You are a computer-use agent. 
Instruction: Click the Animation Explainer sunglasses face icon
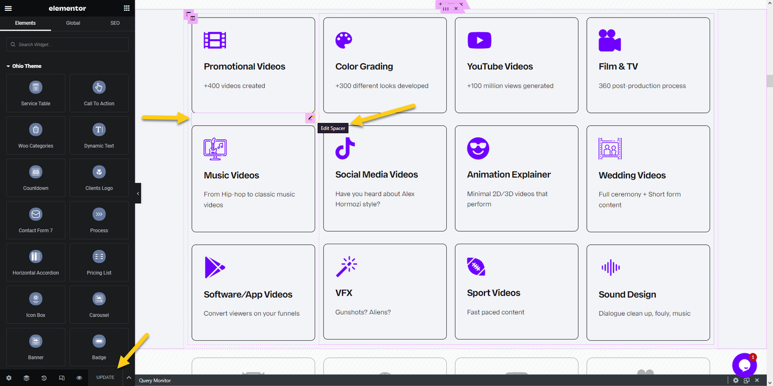pos(478,148)
